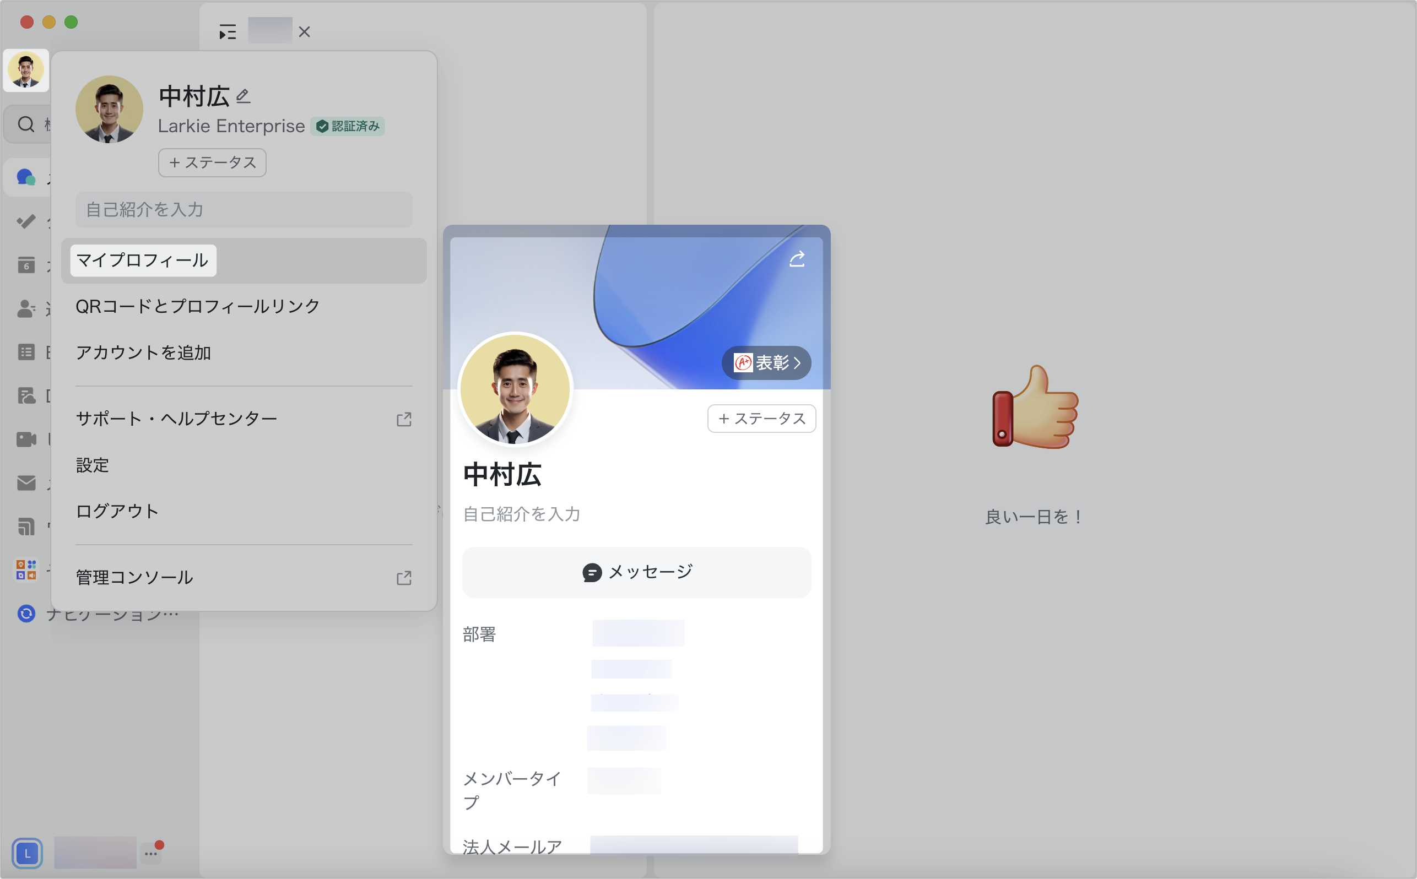Click the macOS yellow minimize button
Viewport: 1417px width, 879px height.
tap(49, 22)
